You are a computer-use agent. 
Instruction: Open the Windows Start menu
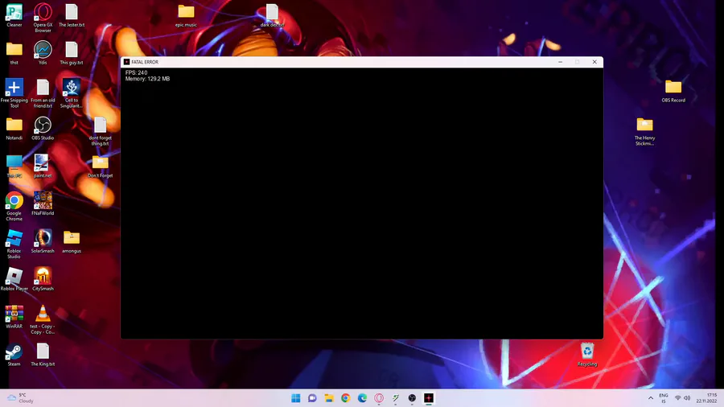point(296,398)
